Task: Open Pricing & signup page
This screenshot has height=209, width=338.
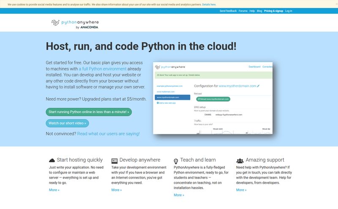Action: pos(273,11)
